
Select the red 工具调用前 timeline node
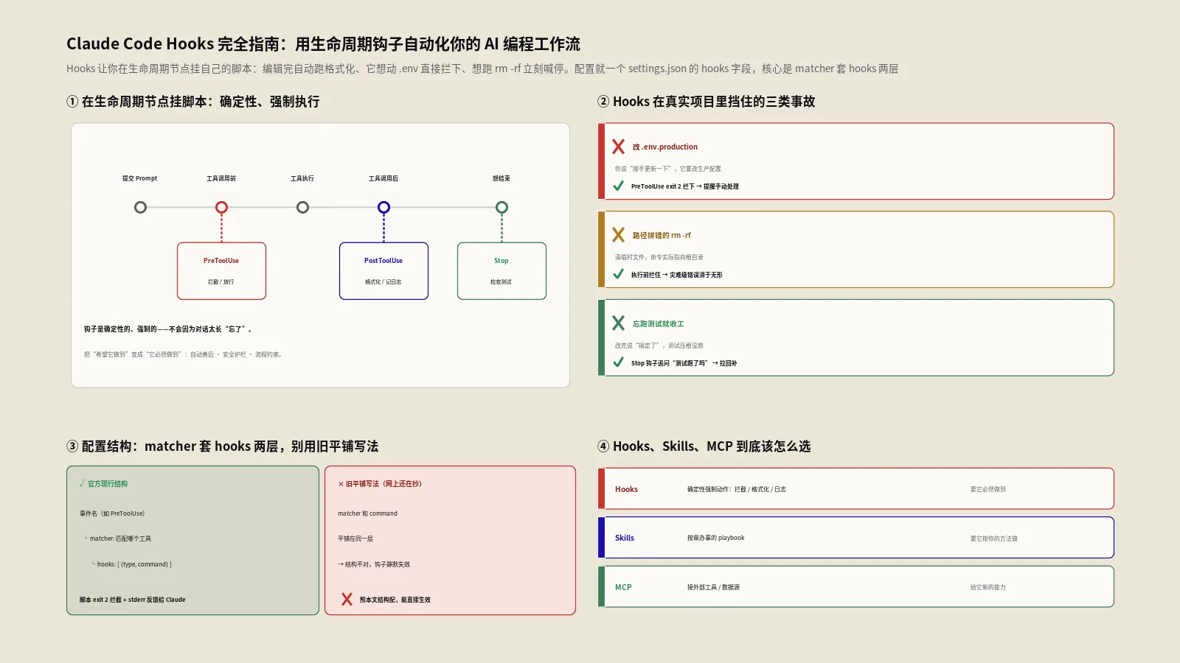point(221,208)
